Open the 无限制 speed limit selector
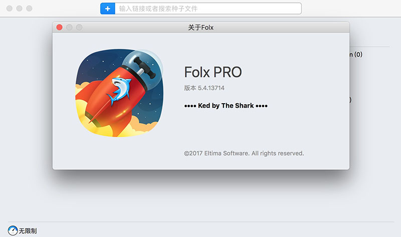Screen dimensions: 401x237 (x=28, y=231)
